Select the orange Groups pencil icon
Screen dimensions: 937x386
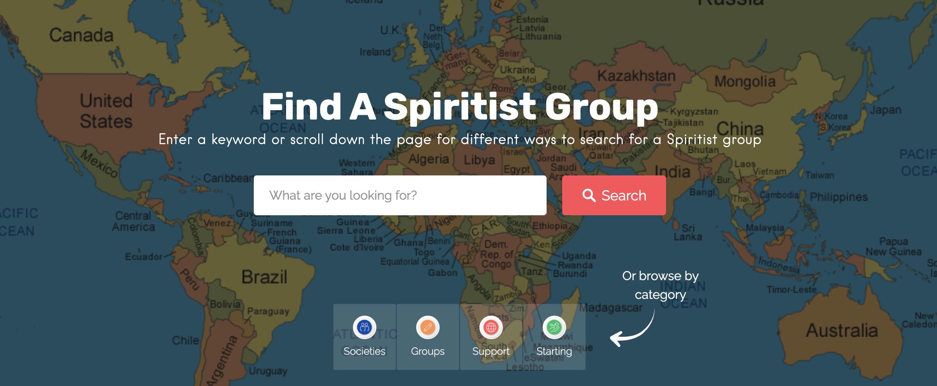428,327
